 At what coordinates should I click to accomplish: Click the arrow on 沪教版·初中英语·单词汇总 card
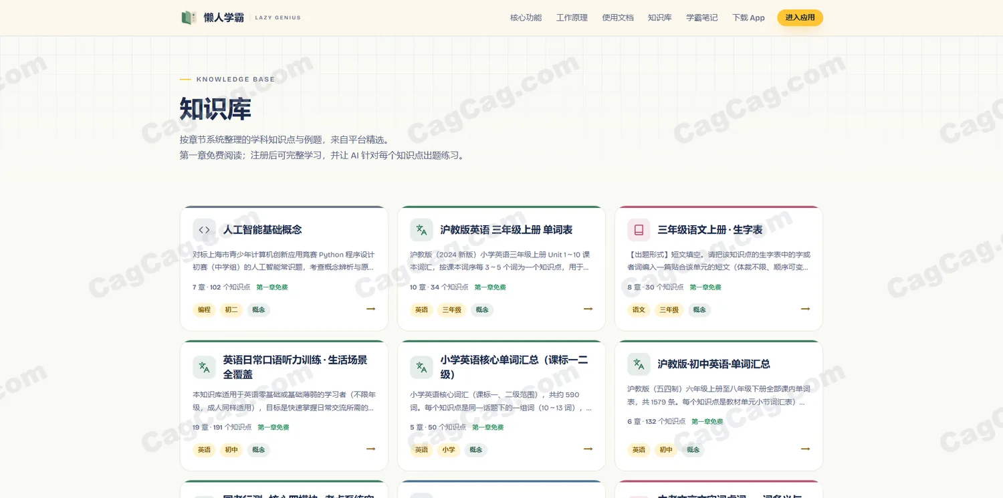click(805, 449)
